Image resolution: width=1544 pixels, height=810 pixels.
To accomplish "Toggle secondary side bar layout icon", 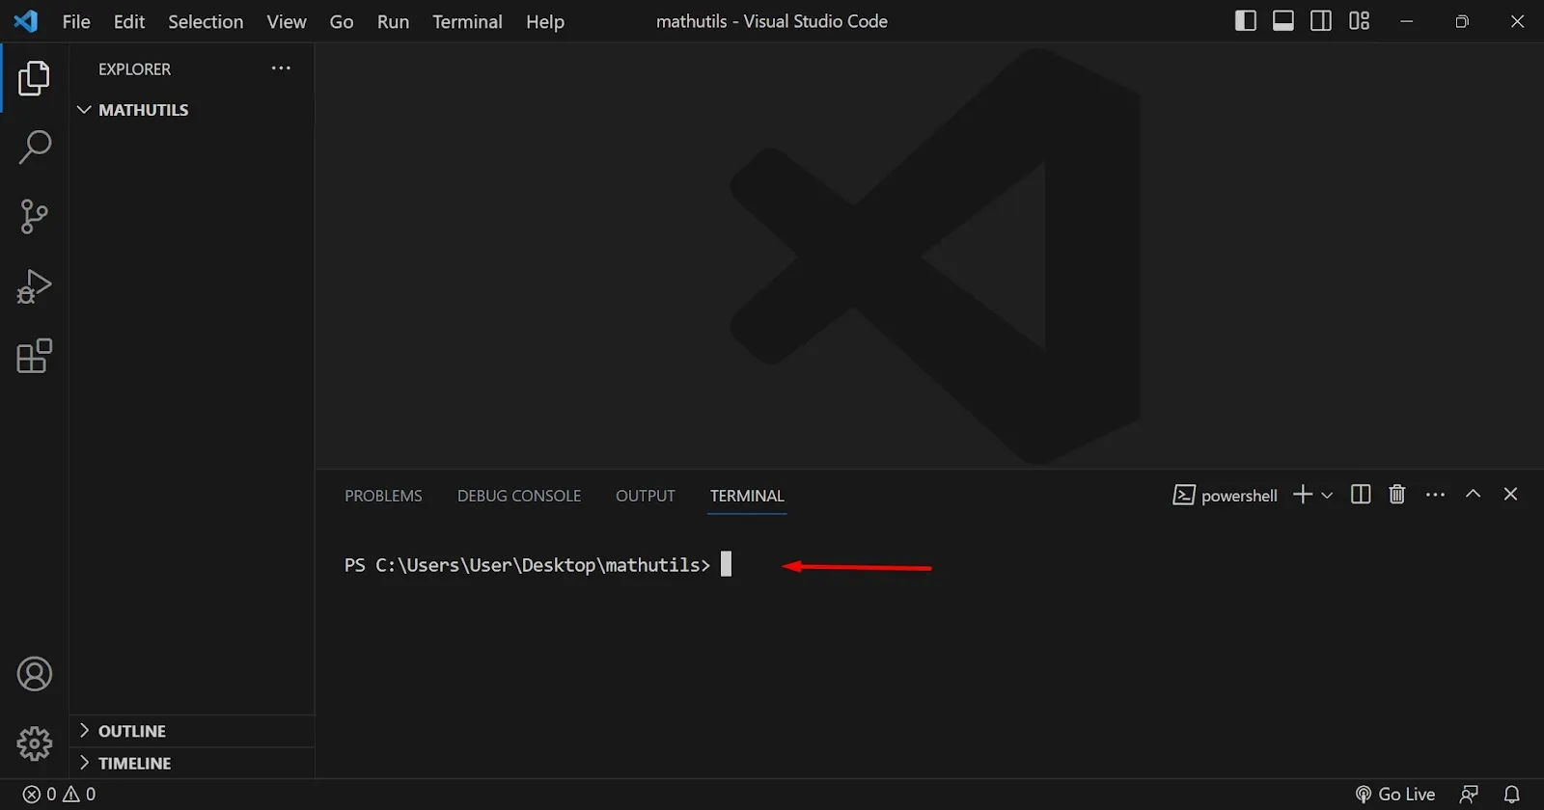I will [x=1321, y=21].
